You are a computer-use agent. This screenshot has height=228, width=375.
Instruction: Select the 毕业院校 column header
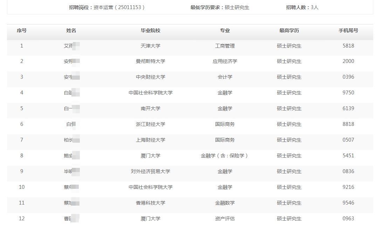pos(151,31)
